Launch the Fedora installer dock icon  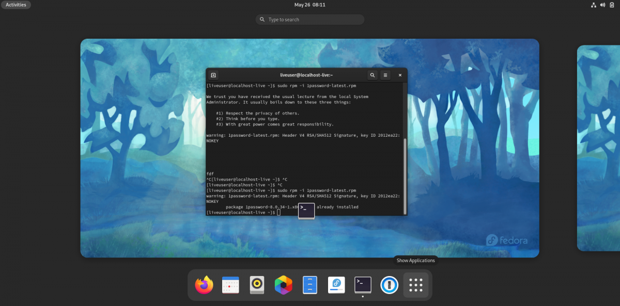coord(336,285)
